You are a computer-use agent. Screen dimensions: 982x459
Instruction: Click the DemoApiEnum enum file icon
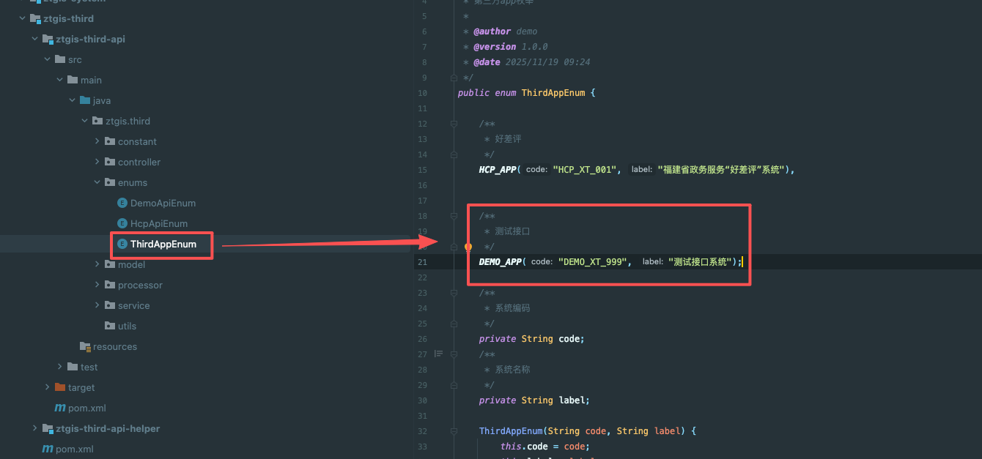[x=122, y=203]
